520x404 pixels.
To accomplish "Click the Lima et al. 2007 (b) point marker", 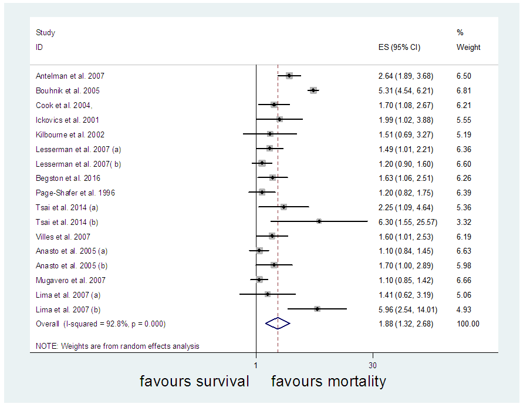I will pyautogui.click(x=317, y=309).
